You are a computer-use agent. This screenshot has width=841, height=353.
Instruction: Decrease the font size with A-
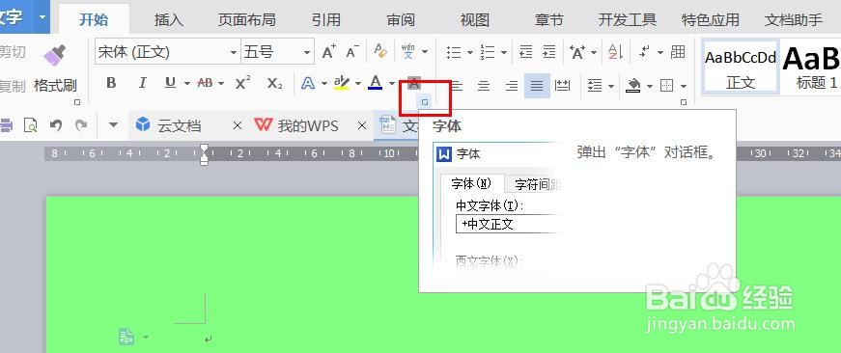click(352, 52)
